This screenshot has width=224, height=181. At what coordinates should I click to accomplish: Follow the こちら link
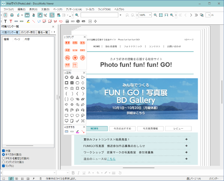[x=111, y=159]
